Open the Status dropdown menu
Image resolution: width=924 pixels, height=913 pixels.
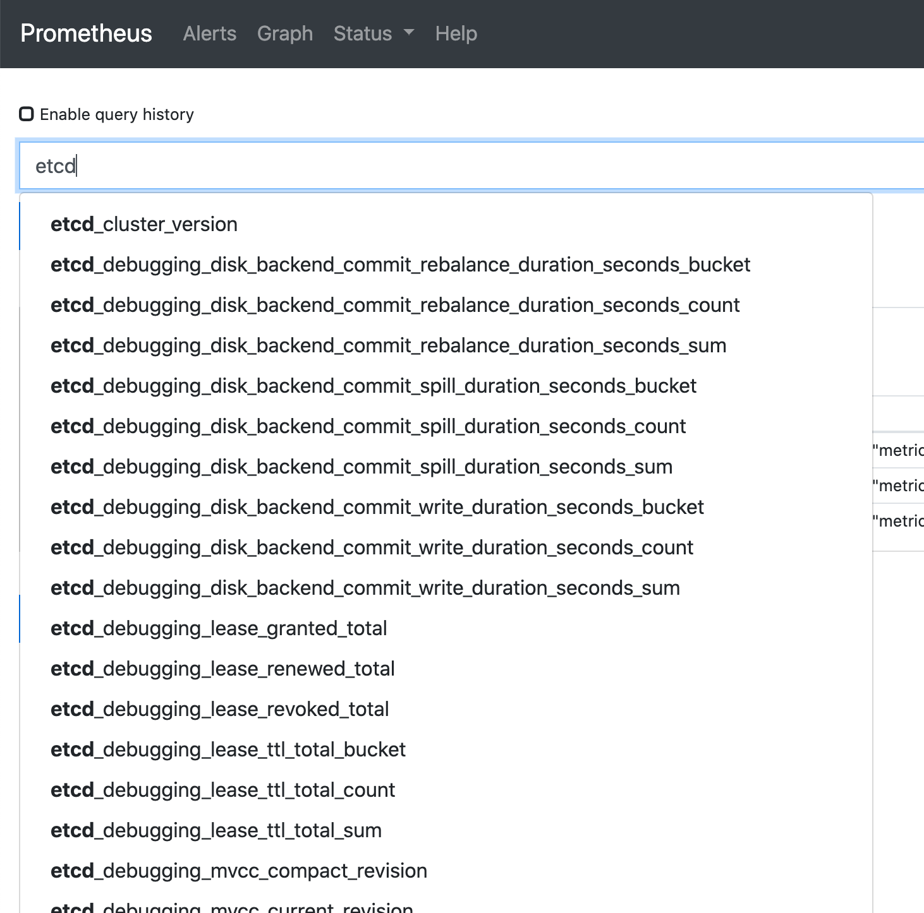click(x=373, y=33)
